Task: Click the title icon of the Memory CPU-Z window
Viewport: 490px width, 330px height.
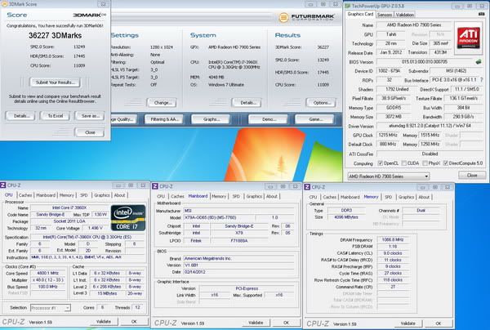Action: (x=307, y=187)
